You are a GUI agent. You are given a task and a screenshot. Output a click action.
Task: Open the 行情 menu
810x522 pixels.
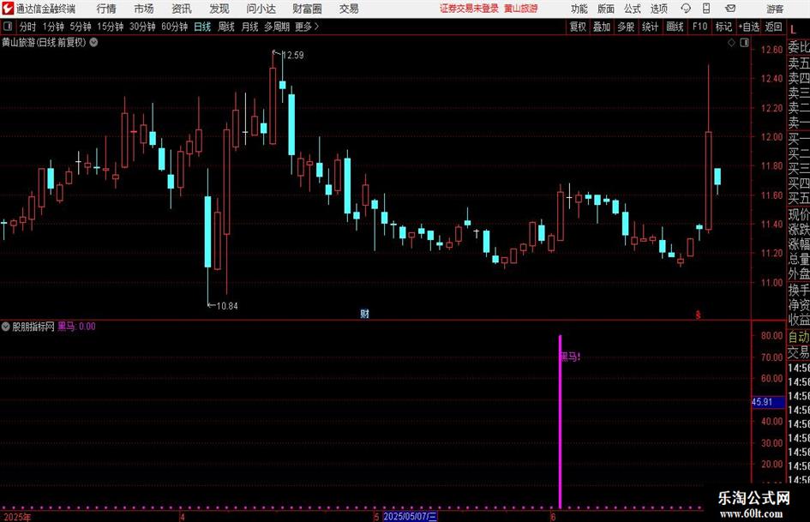click(106, 9)
